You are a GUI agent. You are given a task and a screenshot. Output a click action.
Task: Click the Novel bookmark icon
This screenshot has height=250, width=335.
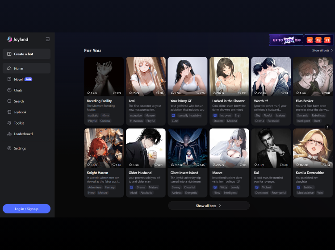(9, 79)
